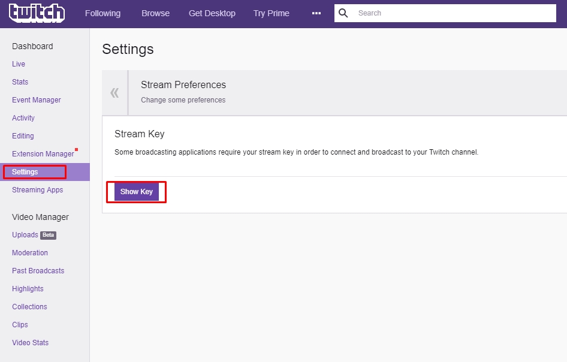567x362 pixels.
Task: Click the 'Change some preferences' subtitle
Action: 183,100
